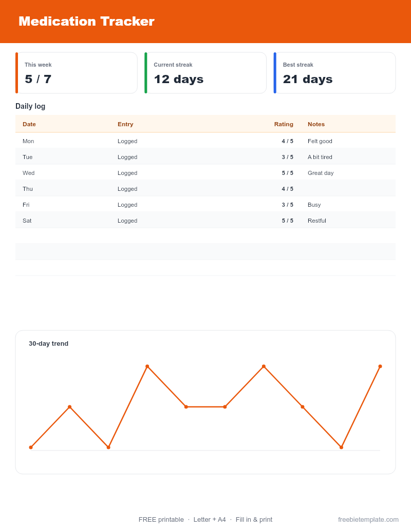Click the Restful note
Image resolution: width=411 pixels, height=531 pixels.
317,221
